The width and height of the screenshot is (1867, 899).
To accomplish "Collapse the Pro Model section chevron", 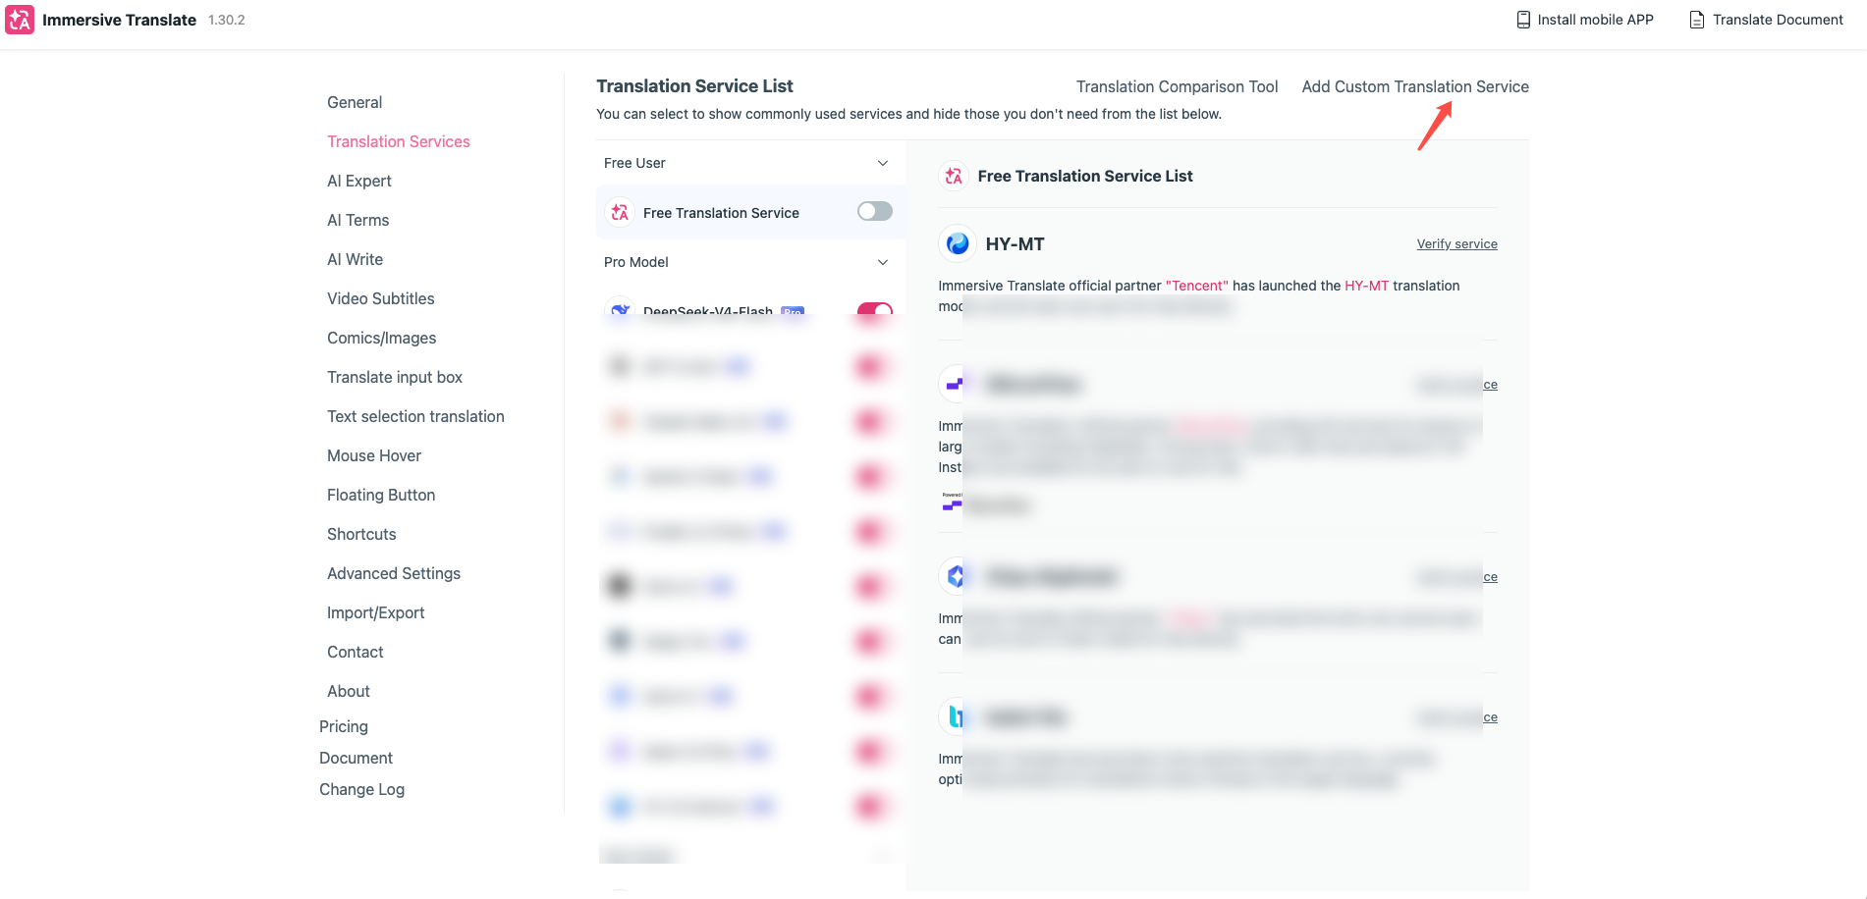I will 883,262.
